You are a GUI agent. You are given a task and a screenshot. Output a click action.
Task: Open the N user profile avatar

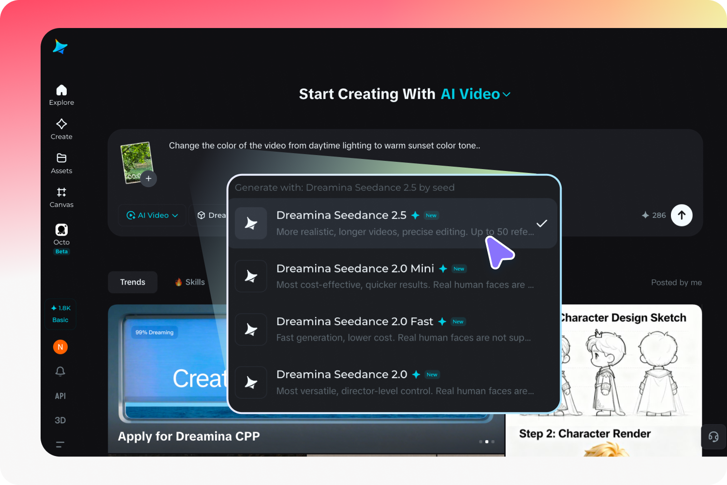pyautogui.click(x=60, y=347)
